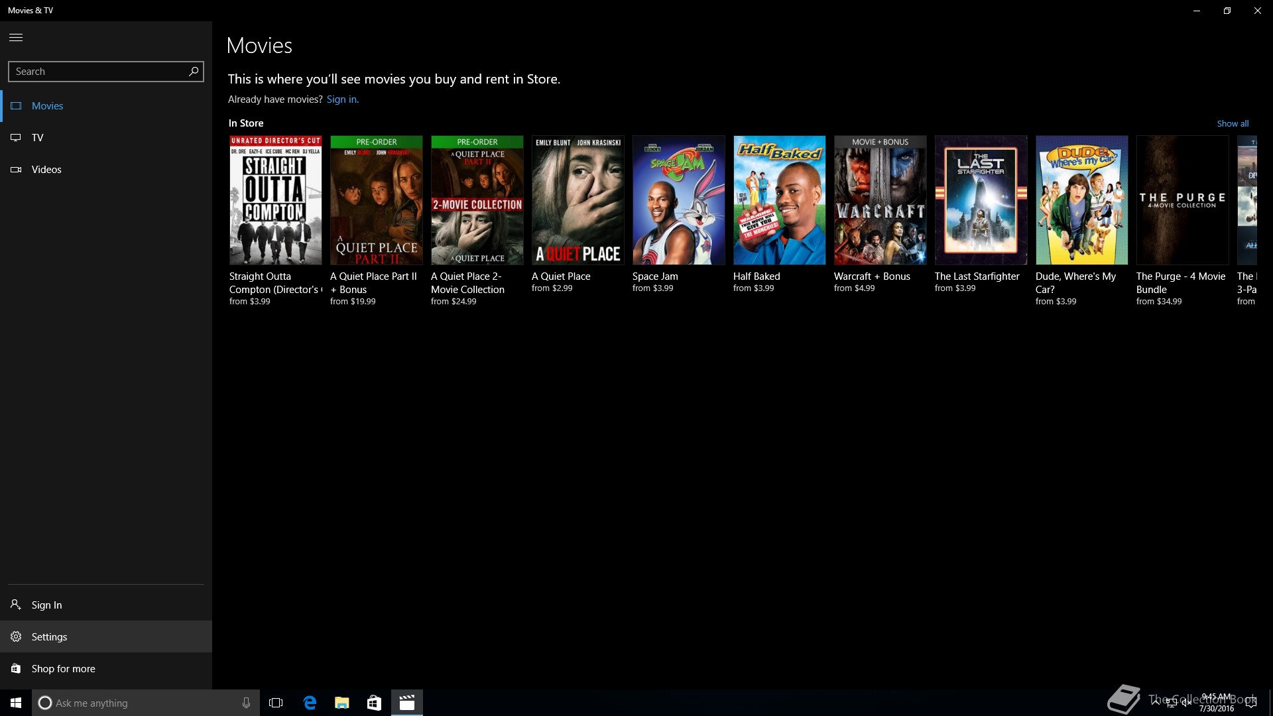Open The Last Starfighter poster
This screenshot has width=1273, height=716.
981,200
